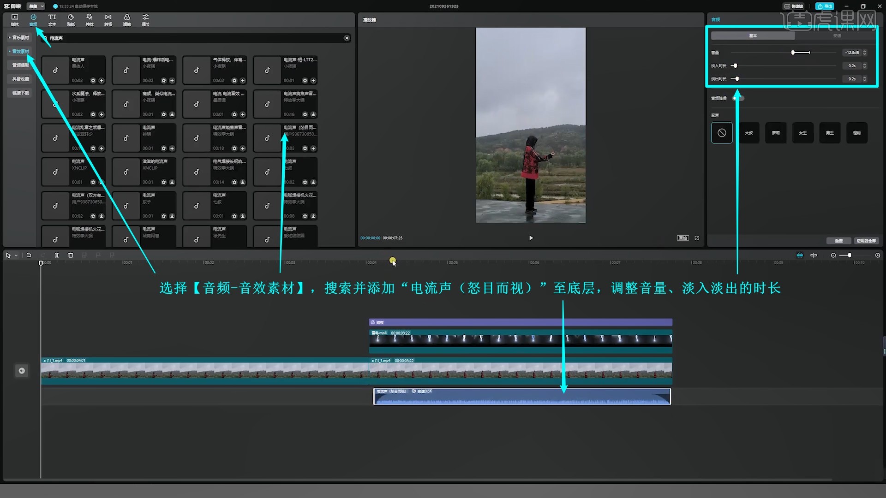Click the 应用到全部 button
The image size is (886, 498).
[866, 241]
